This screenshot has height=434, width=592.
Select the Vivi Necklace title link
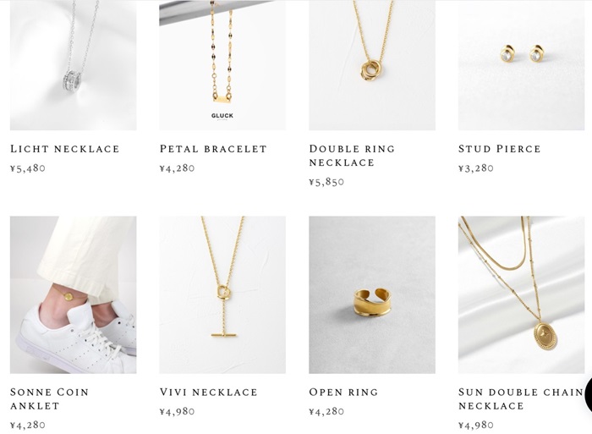(x=208, y=392)
